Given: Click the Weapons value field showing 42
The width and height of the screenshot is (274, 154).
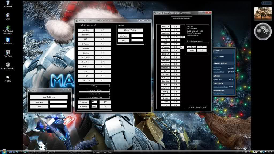Looking at the screenshot, I should [94, 102].
